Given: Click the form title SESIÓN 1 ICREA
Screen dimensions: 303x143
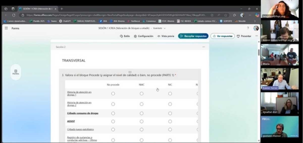Looking at the screenshot, I should [124, 28].
